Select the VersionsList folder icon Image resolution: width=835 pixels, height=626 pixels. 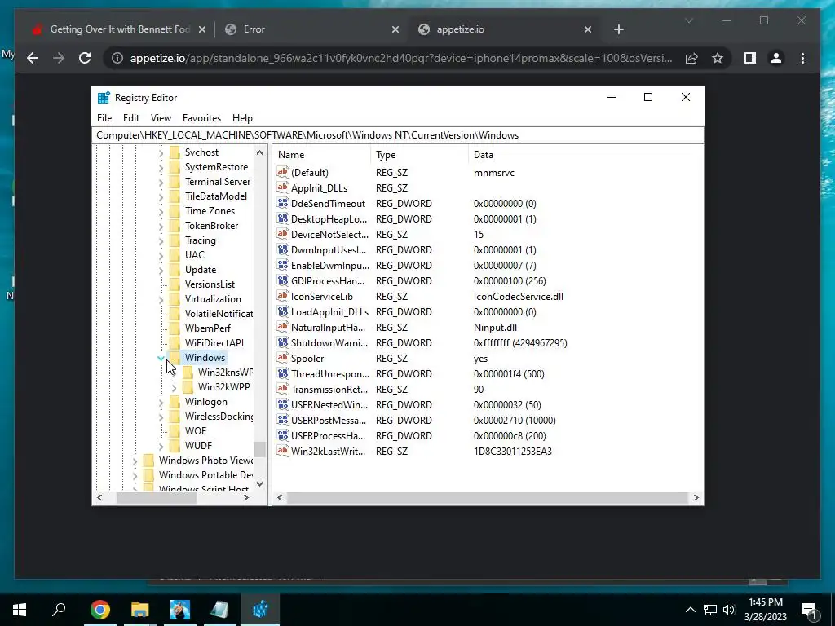click(175, 284)
